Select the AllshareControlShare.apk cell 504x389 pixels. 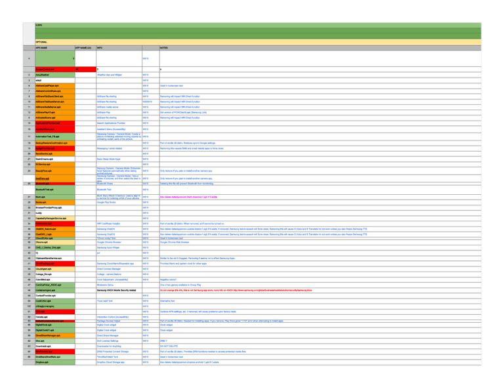click(x=55, y=91)
